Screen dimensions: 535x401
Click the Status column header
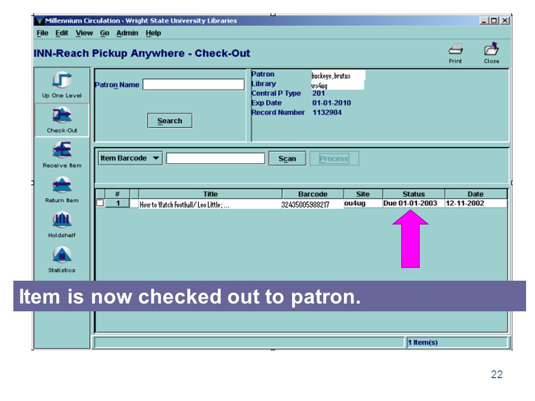point(414,194)
